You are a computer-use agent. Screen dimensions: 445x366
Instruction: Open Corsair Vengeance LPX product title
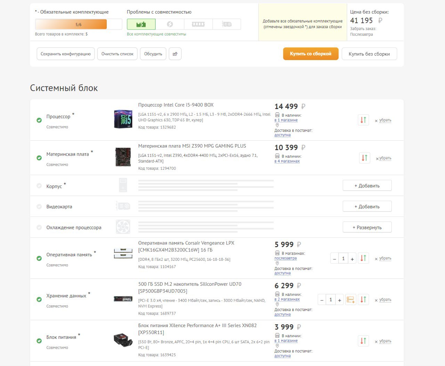click(x=186, y=247)
